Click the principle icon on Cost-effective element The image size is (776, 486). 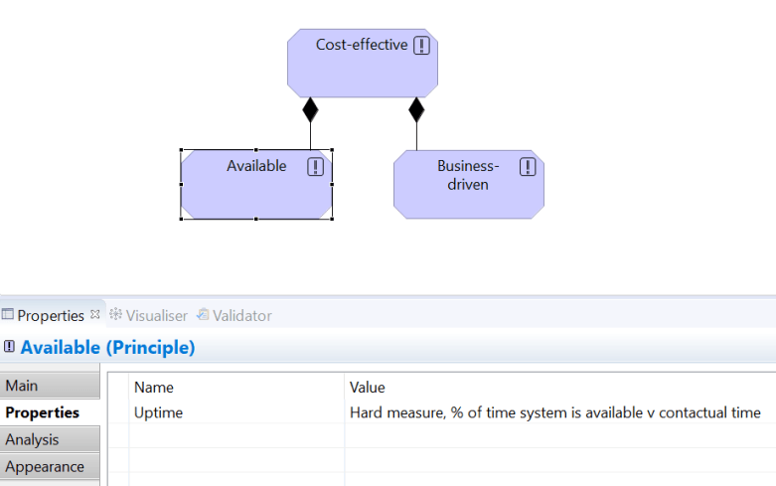422,45
